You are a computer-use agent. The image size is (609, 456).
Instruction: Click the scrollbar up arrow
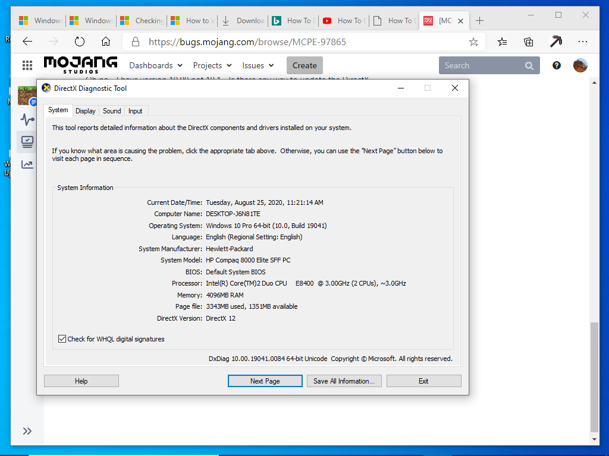594,83
